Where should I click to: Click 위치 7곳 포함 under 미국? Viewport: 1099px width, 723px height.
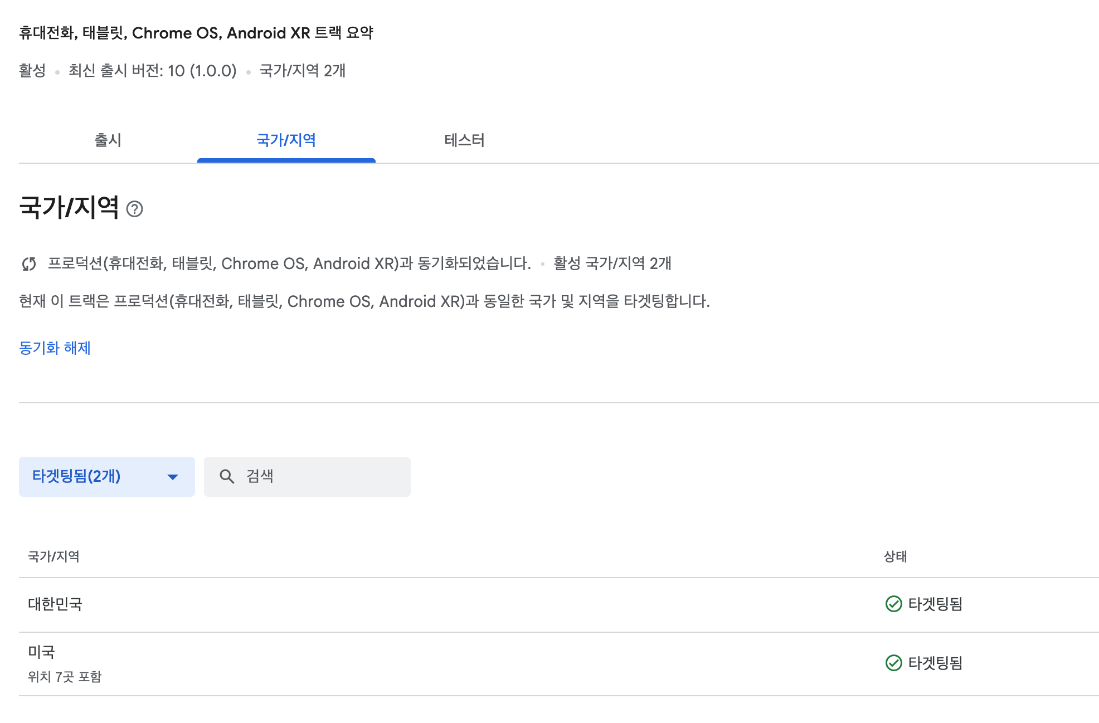tap(65, 677)
